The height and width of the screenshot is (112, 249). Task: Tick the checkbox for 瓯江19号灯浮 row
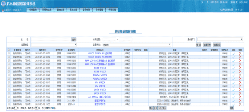(x=9, y=104)
